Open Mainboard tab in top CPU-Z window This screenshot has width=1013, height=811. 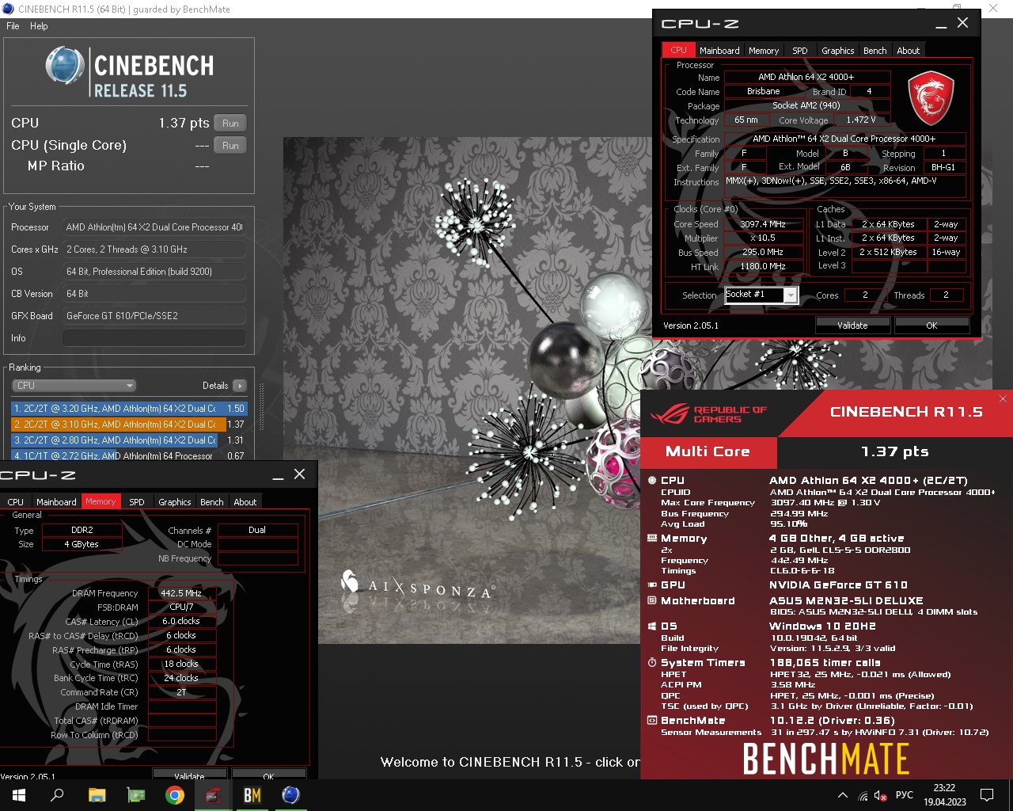(x=719, y=50)
